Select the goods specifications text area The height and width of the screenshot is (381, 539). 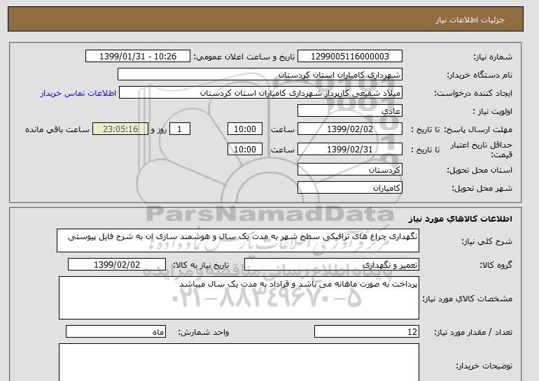tap(239, 298)
